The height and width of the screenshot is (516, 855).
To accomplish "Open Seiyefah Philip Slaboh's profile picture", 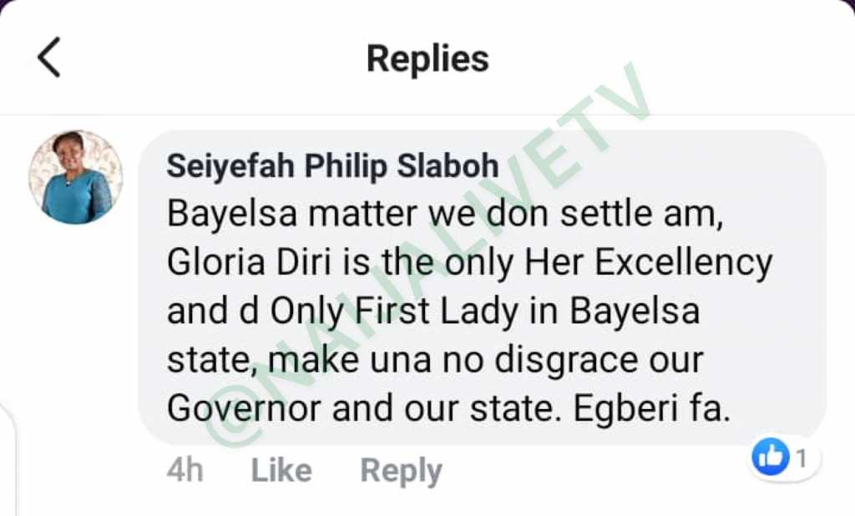I will pyautogui.click(x=75, y=177).
